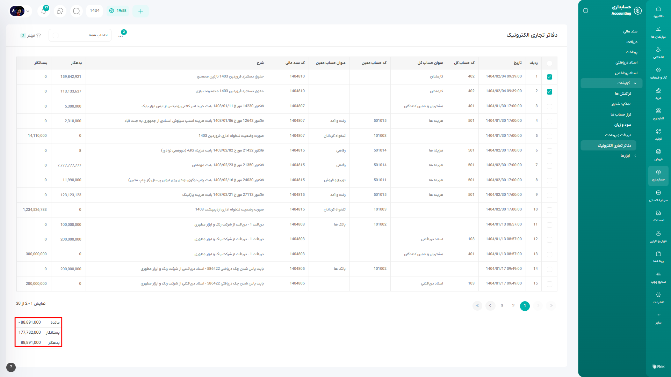
Task: Click the search magnifier icon
Action: coord(76,11)
